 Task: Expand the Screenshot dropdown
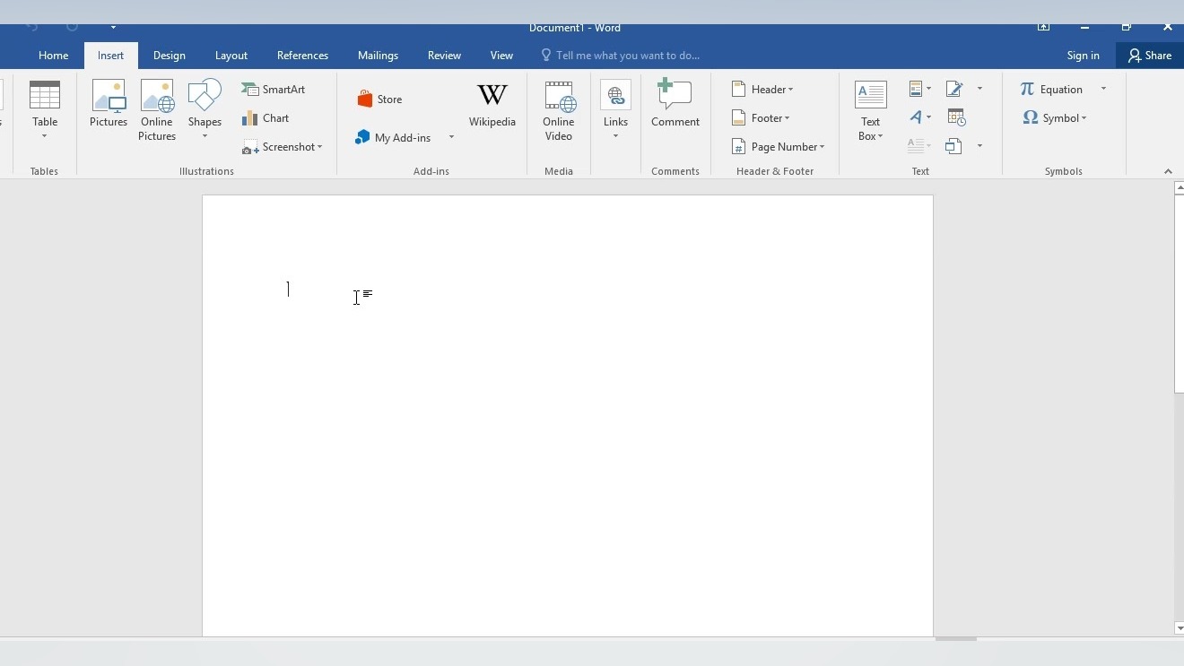[283, 147]
